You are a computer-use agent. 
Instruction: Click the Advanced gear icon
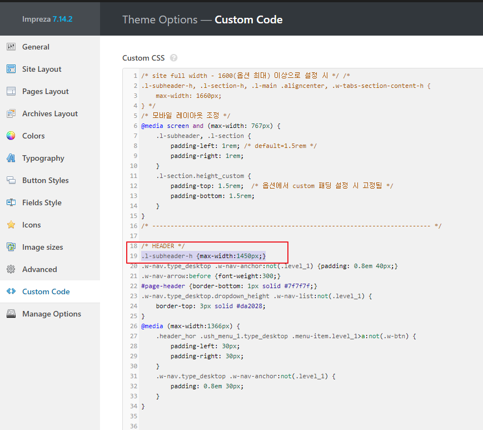click(11, 269)
